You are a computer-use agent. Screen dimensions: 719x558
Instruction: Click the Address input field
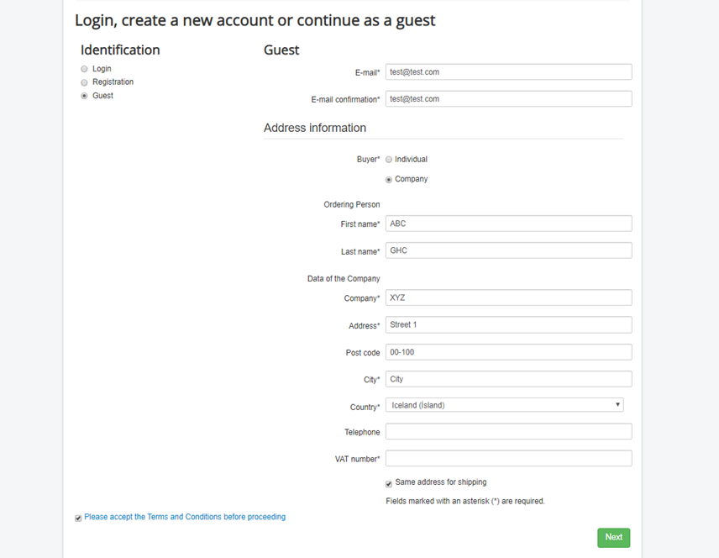point(508,324)
